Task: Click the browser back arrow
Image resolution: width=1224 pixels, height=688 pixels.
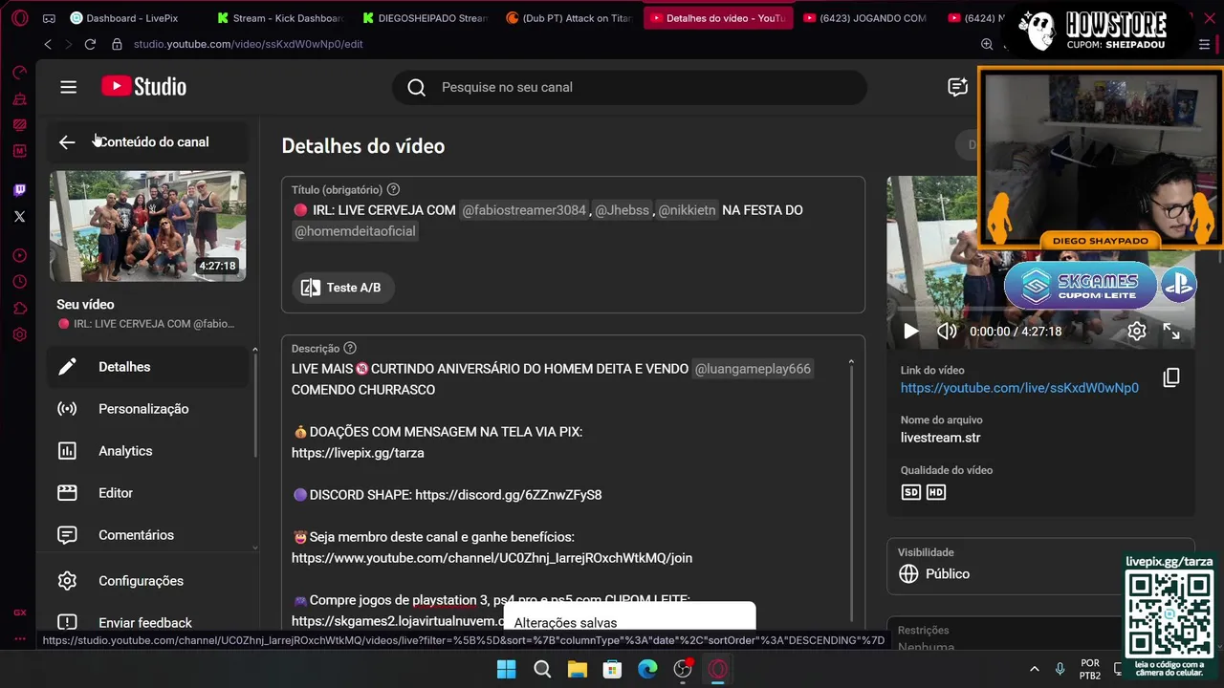Action: (48, 44)
